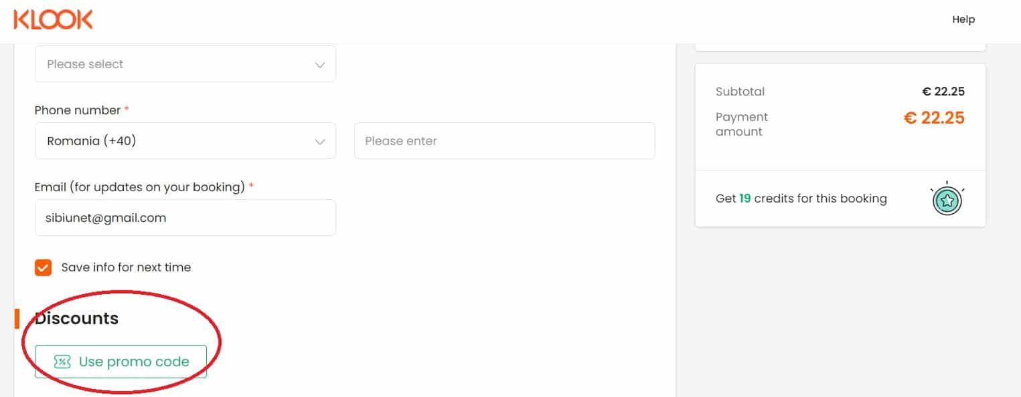Click the Klook logo

pos(53,19)
